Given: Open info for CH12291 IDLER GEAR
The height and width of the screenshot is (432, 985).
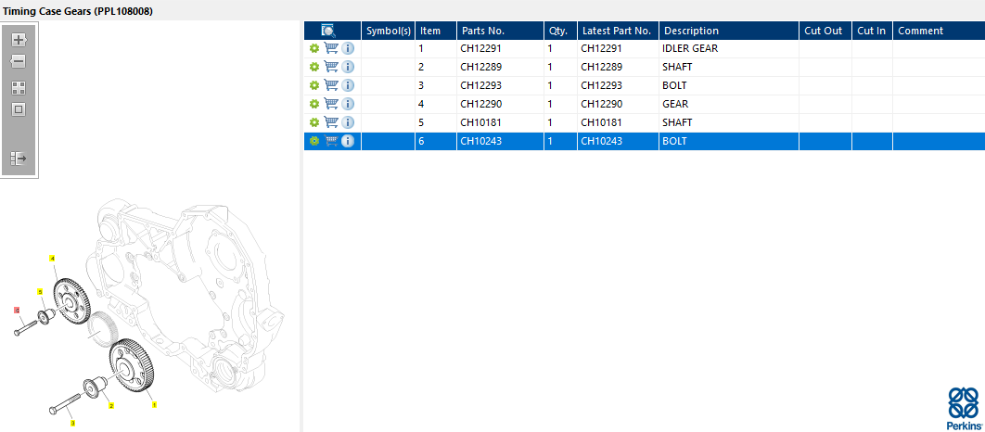Looking at the screenshot, I should 348,48.
